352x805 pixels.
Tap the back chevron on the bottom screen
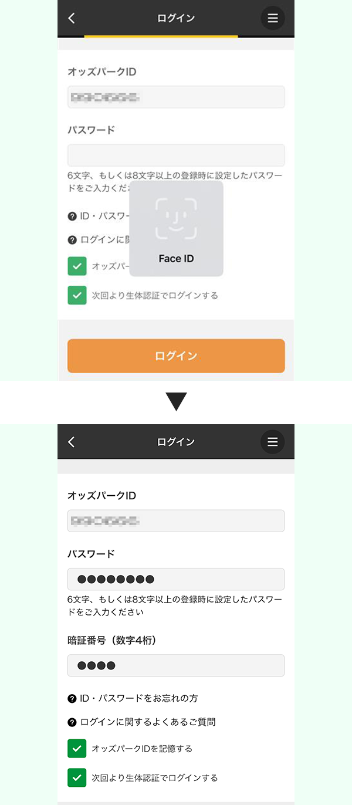70,441
